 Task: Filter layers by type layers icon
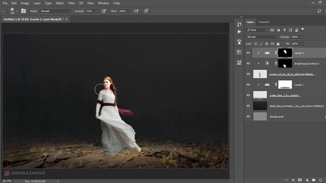[x=284, y=30]
